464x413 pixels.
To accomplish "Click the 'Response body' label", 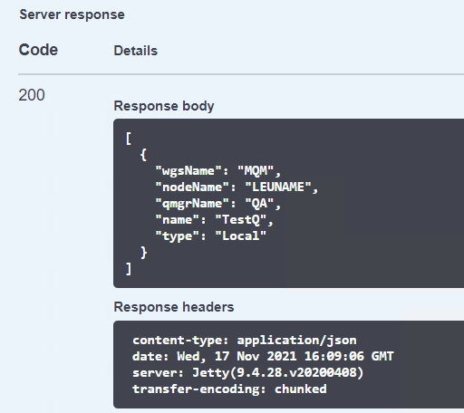I will coord(164,106).
